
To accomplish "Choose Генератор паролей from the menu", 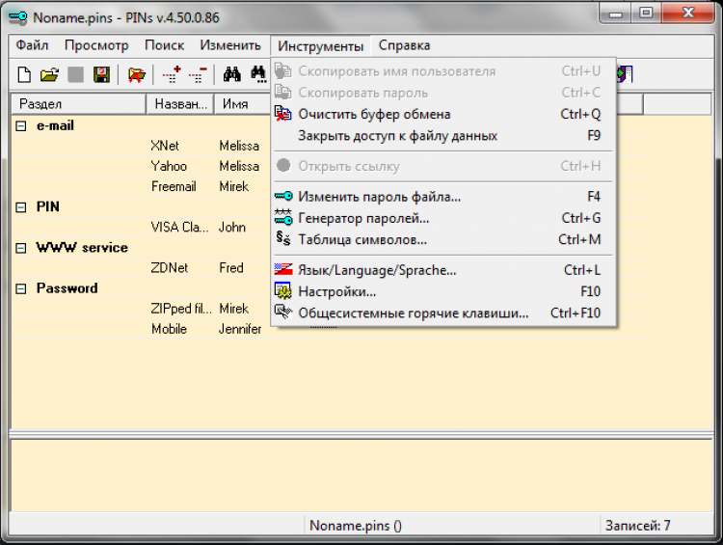I will point(363,218).
